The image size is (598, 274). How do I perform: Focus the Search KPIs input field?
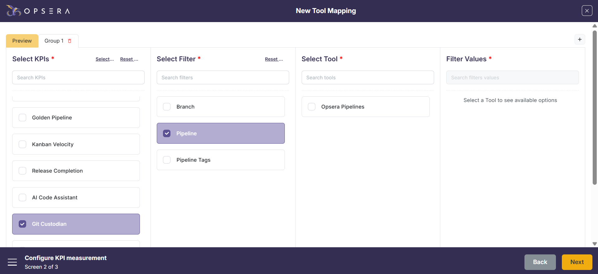tap(78, 77)
